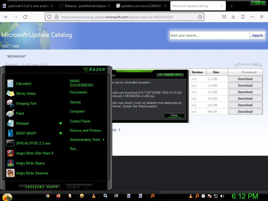
Task: Open MARK ZUCKERBERG user folder
Action: 81,83
